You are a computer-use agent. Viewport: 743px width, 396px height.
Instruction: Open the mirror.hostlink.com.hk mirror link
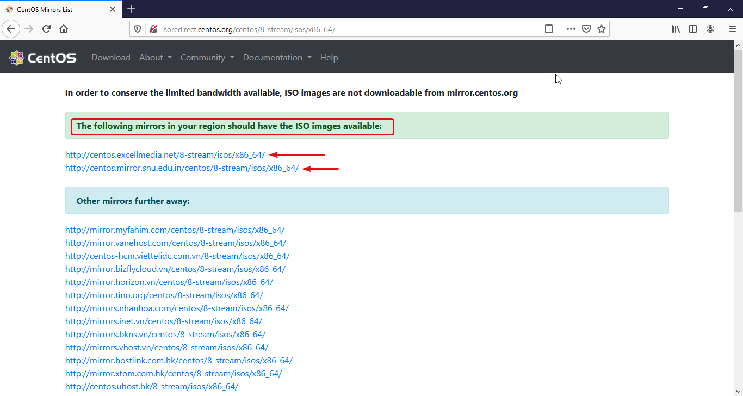point(179,360)
